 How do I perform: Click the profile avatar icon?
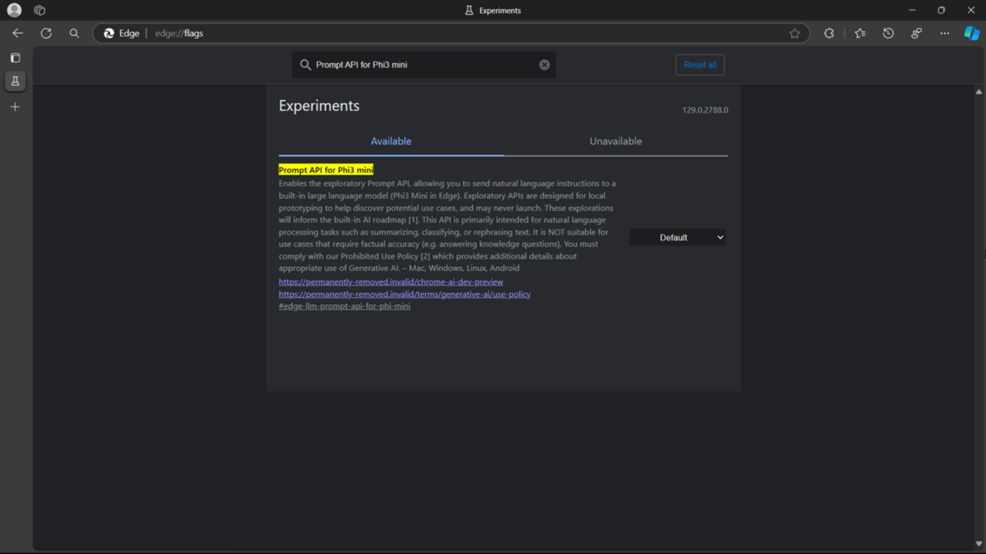14,10
